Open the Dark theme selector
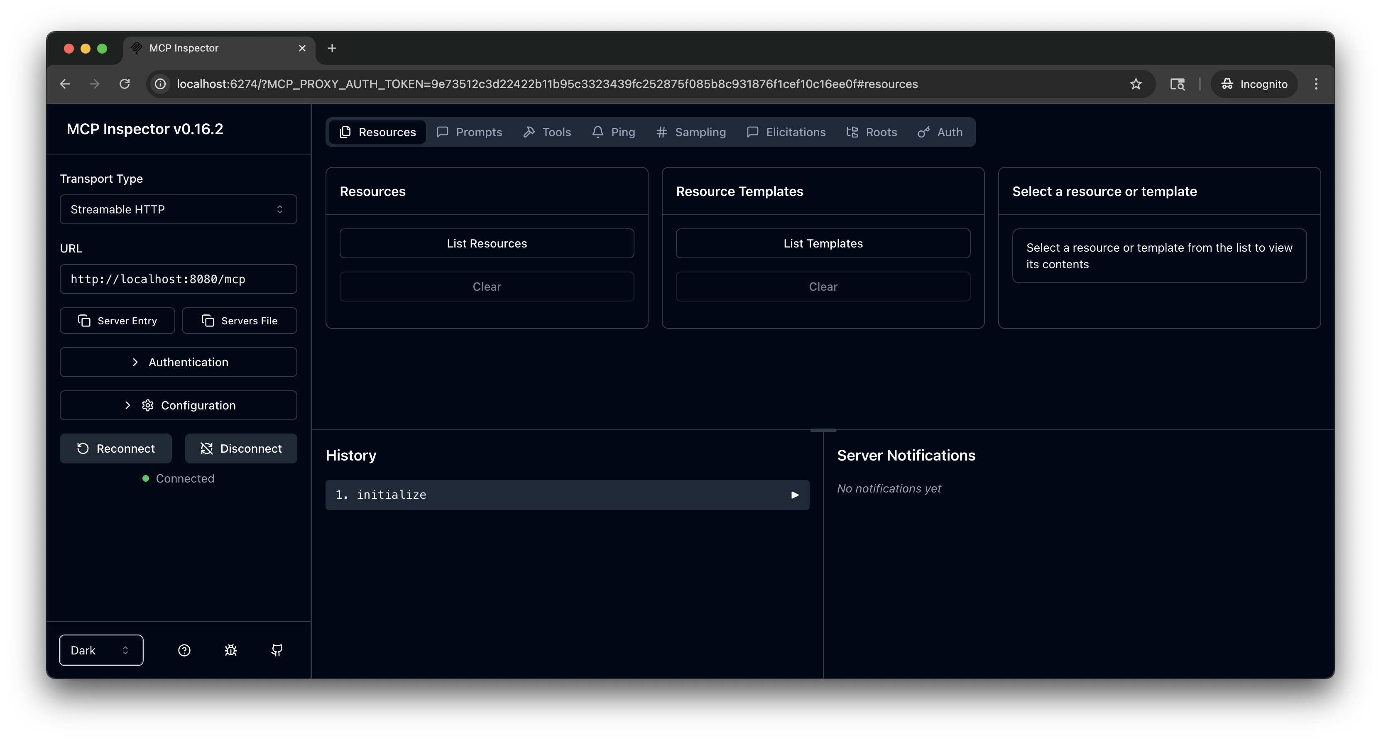This screenshot has width=1381, height=740. tap(101, 650)
